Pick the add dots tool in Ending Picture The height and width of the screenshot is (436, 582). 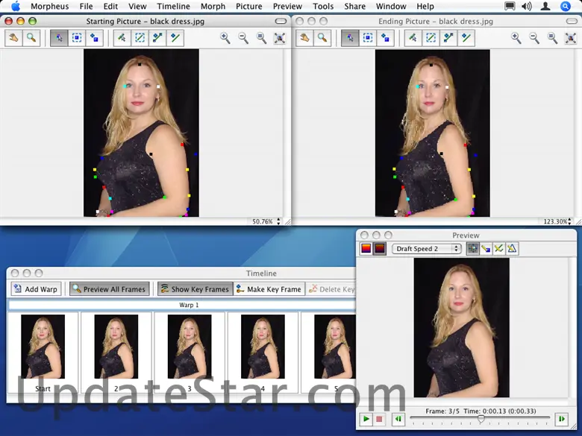(x=386, y=38)
